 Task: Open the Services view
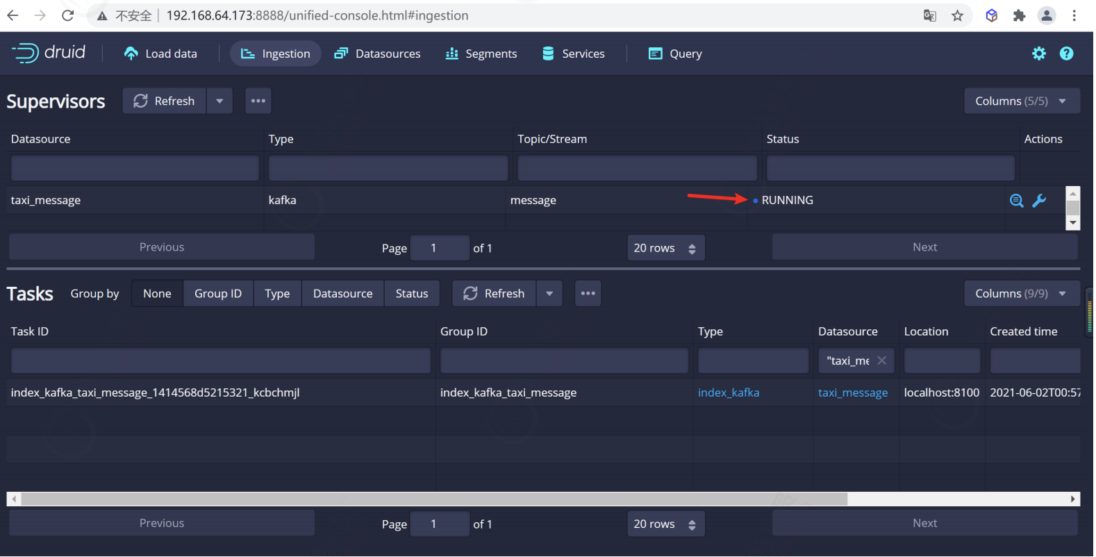coord(574,53)
